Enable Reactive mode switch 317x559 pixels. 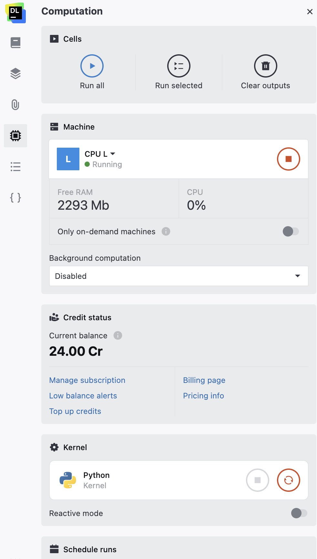(x=299, y=513)
